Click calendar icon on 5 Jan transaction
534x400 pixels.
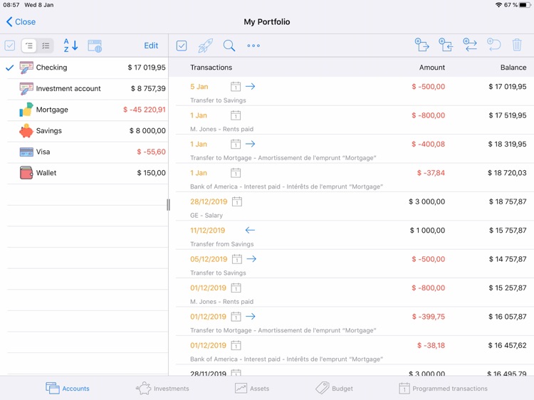(236, 86)
